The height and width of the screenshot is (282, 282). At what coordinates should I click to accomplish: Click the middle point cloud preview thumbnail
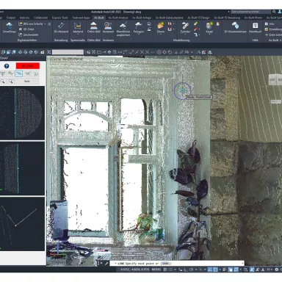22,168
